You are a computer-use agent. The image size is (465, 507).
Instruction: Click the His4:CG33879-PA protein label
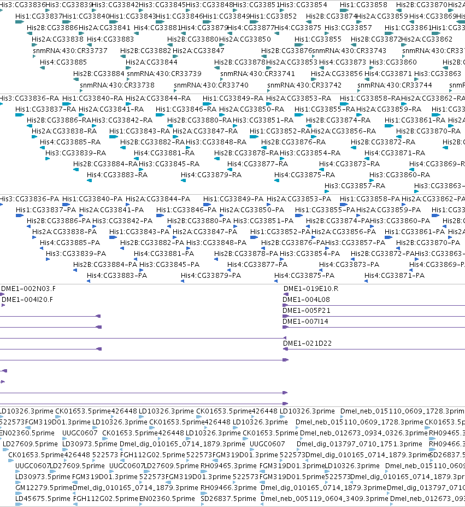click(x=211, y=276)
